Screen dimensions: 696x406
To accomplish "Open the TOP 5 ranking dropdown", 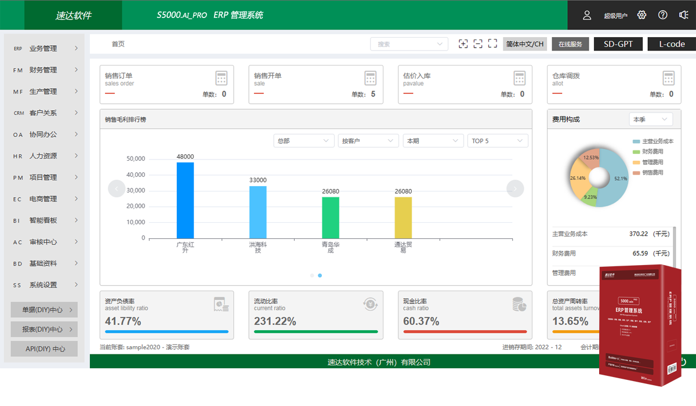I will [x=498, y=141].
